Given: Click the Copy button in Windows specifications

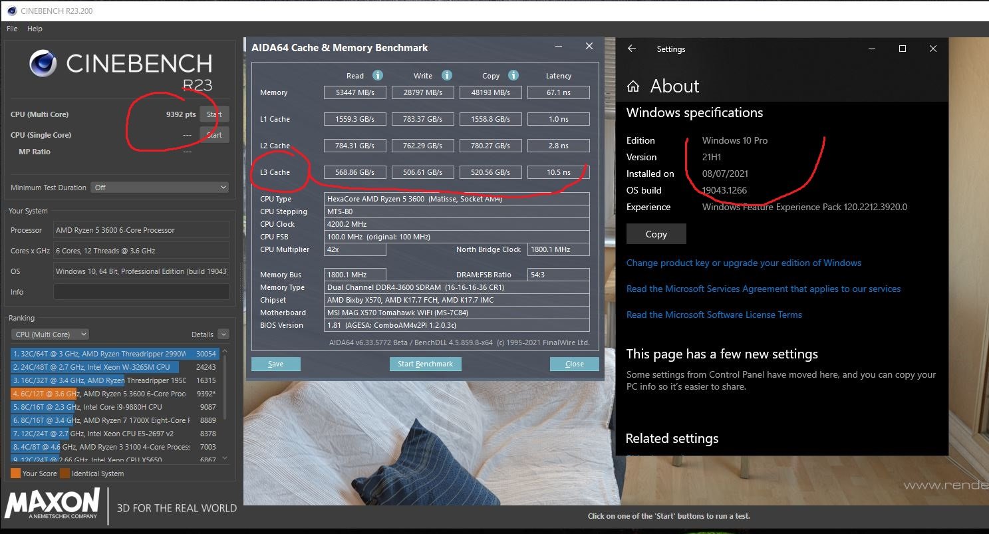Looking at the screenshot, I should (x=656, y=234).
